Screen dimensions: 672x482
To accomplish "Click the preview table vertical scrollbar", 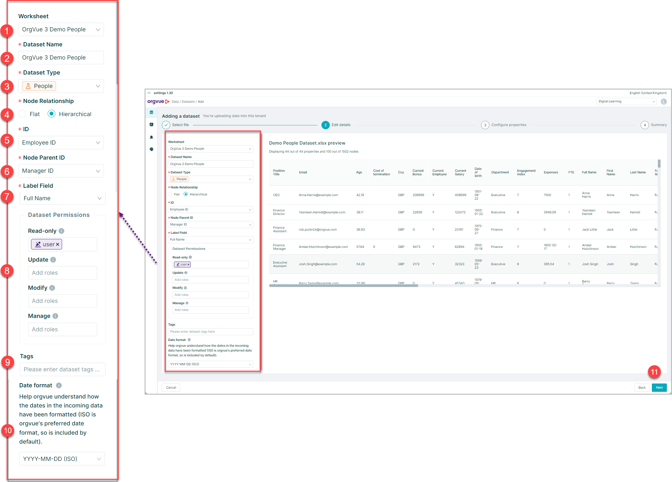I will [x=659, y=163].
